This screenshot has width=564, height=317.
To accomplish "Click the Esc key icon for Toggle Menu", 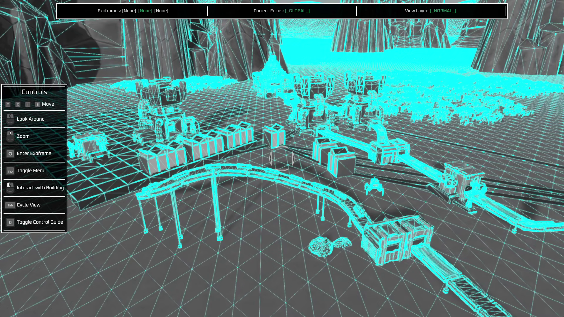I will [x=10, y=171].
